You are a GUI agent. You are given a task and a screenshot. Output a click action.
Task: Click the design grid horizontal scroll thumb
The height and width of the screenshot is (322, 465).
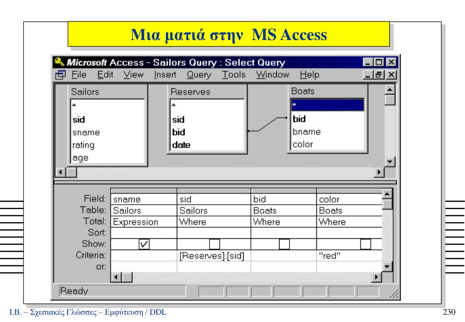point(127,277)
